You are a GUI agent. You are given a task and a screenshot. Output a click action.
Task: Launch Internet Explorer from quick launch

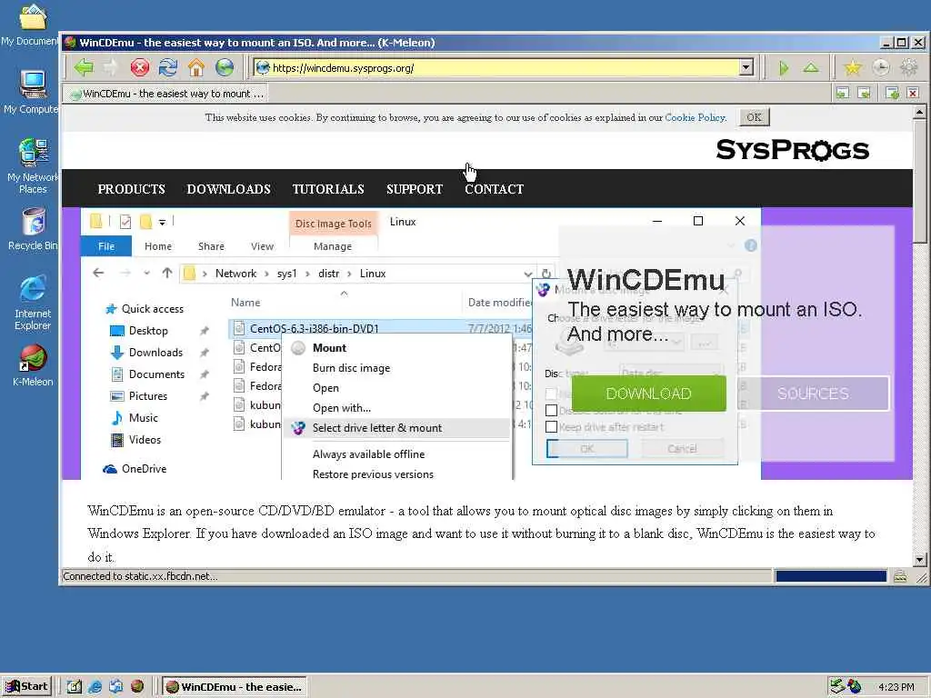[x=95, y=686]
